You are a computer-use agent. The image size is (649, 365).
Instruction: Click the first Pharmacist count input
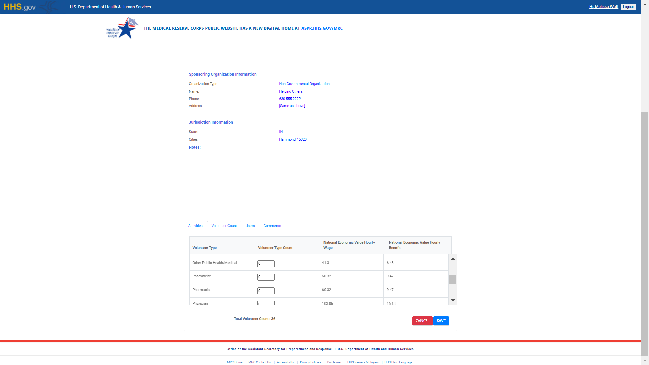coord(266,277)
